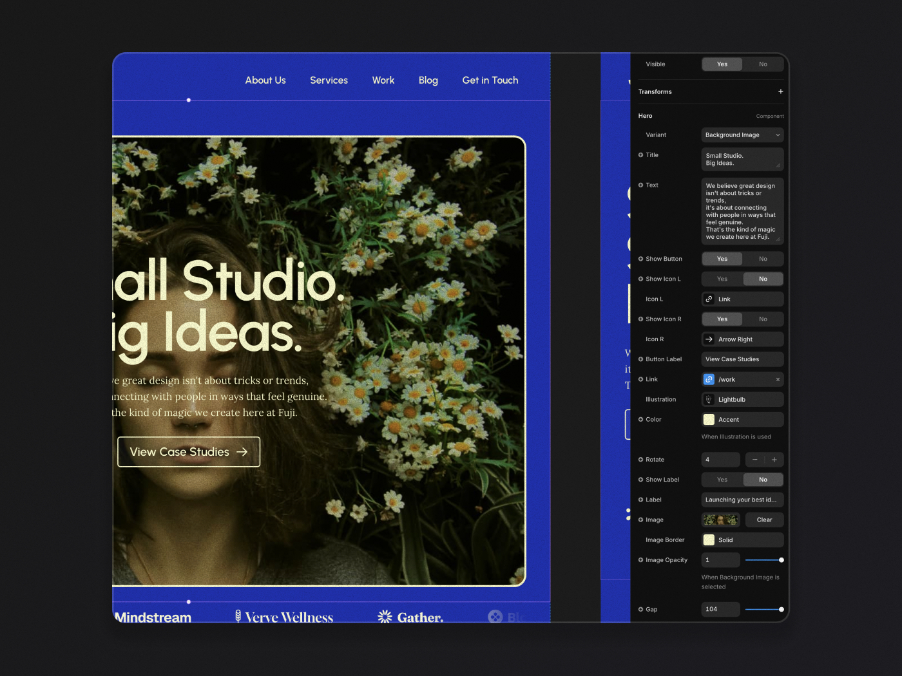Screen dimensions: 902x676
Task: Go to the Blog nav item
Action: click(428, 80)
